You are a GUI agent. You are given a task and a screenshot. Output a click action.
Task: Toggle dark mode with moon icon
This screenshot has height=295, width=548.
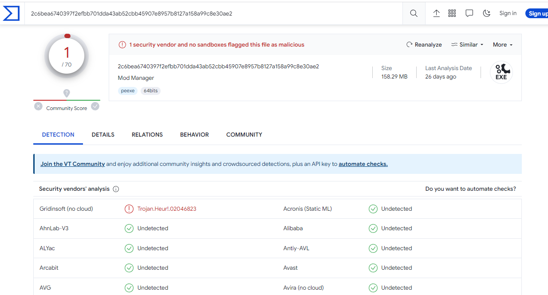[x=486, y=13]
